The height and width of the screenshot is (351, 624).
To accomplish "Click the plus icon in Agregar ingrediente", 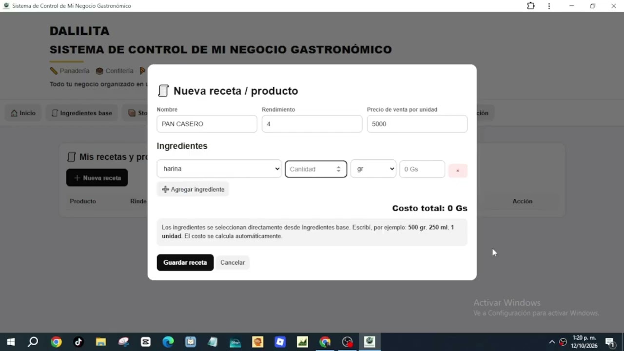I will pyautogui.click(x=165, y=189).
